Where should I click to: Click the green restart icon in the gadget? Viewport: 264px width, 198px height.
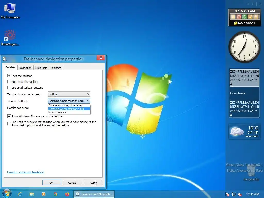click(244, 17)
